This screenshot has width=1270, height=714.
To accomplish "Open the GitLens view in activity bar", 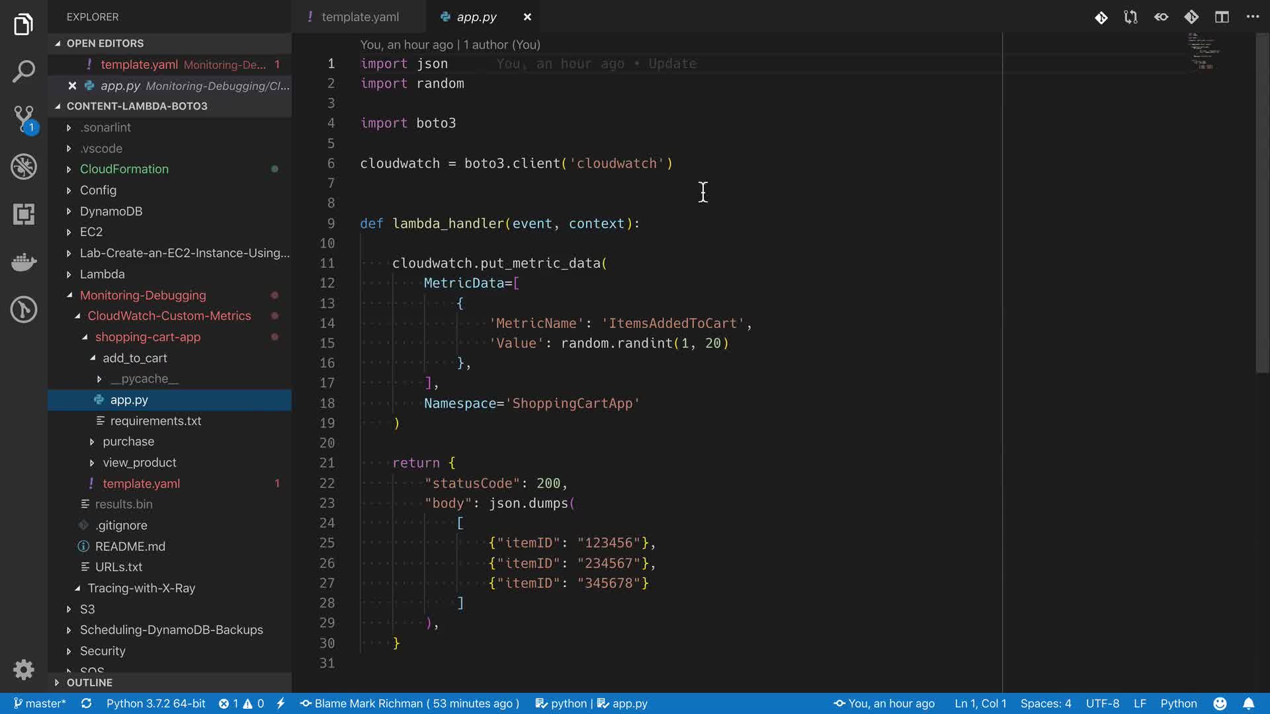I will tap(24, 309).
